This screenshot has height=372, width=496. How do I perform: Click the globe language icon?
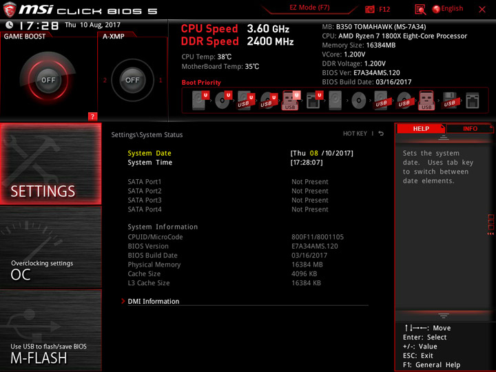(436, 9)
